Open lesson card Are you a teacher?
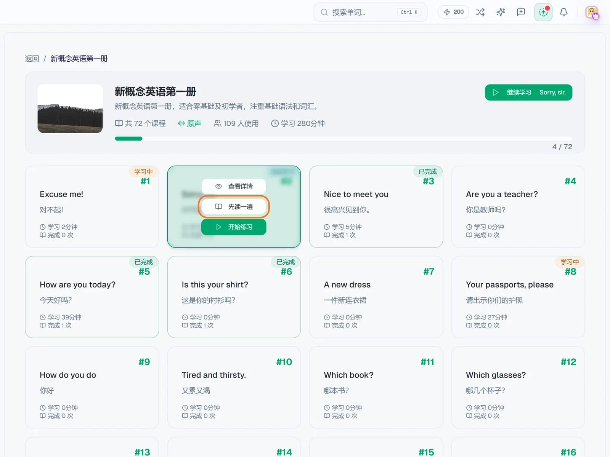This screenshot has height=457, width=610. (x=518, y=207)
